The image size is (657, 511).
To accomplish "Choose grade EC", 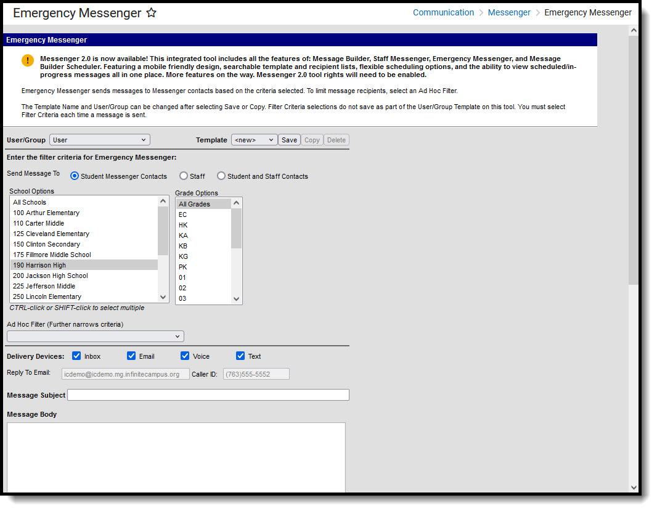I will point(203,215).
